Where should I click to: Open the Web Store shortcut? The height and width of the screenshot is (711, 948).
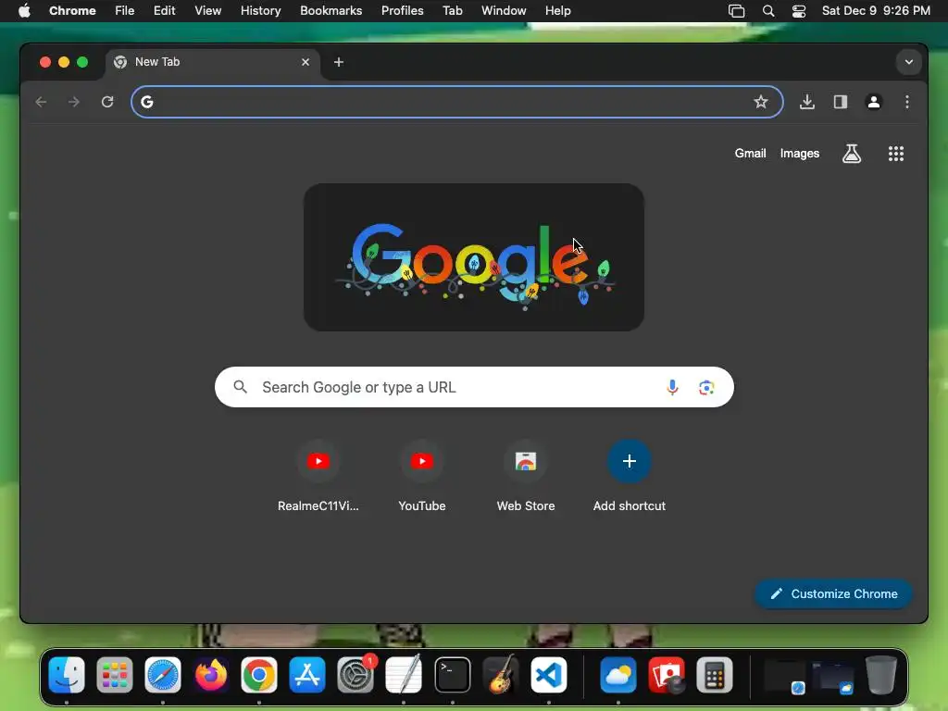[x=526, y=477]
